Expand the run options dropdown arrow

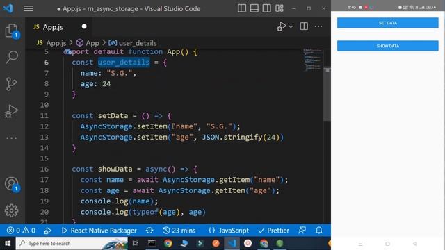pyautogui.click(x=291, y=26)
